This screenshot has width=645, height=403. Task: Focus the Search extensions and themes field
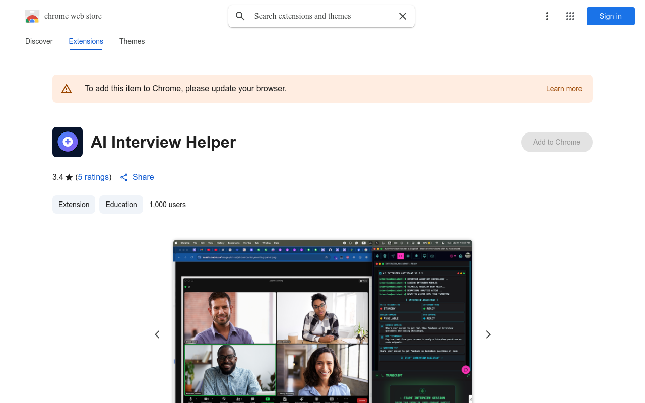pos(321,16)
